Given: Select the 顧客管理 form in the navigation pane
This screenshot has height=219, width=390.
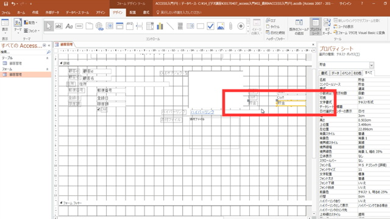Looking at the screenshot, I should point(26,74).
